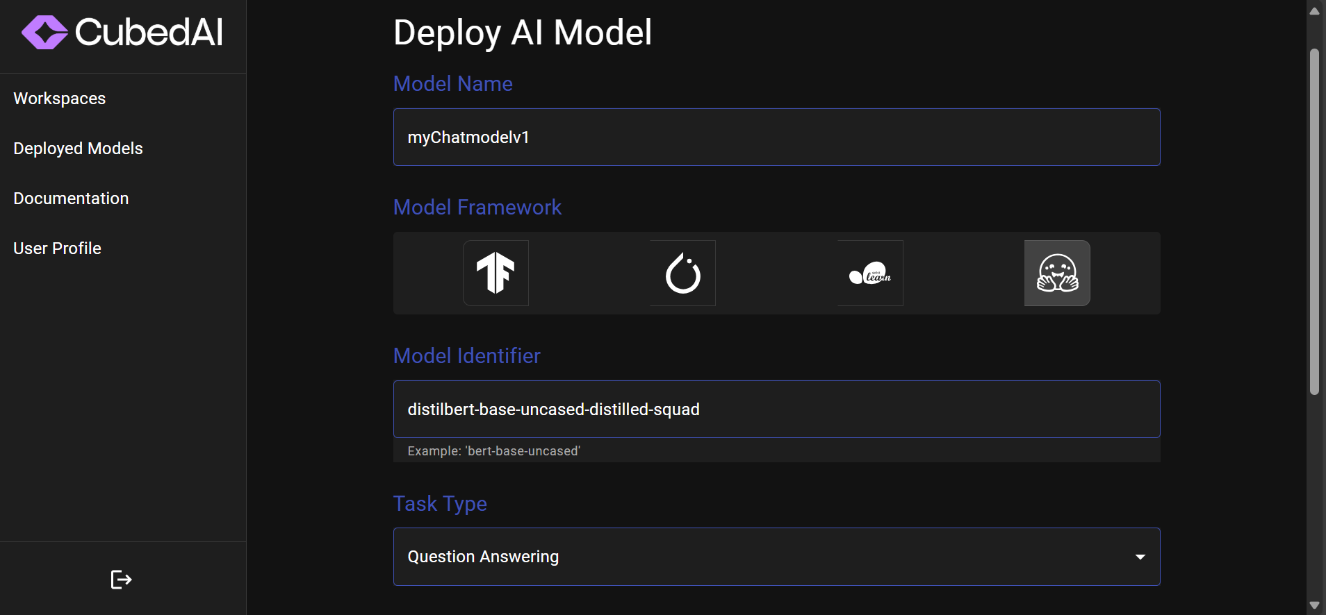Viewport: 1326px width, 615px height.
Task: Click the vertical scrollbar thumb
Action: pos(1314,222)
